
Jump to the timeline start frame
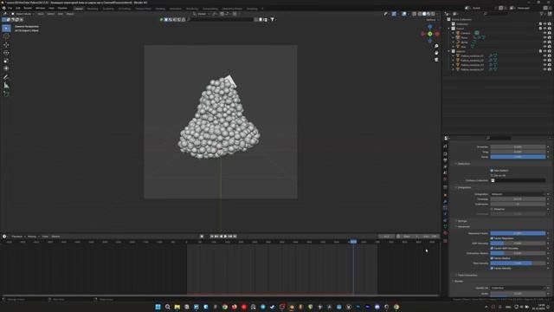click(212, 237)
